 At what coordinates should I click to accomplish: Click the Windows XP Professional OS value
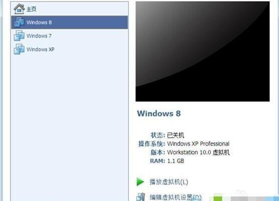click(x=198, y=144)
